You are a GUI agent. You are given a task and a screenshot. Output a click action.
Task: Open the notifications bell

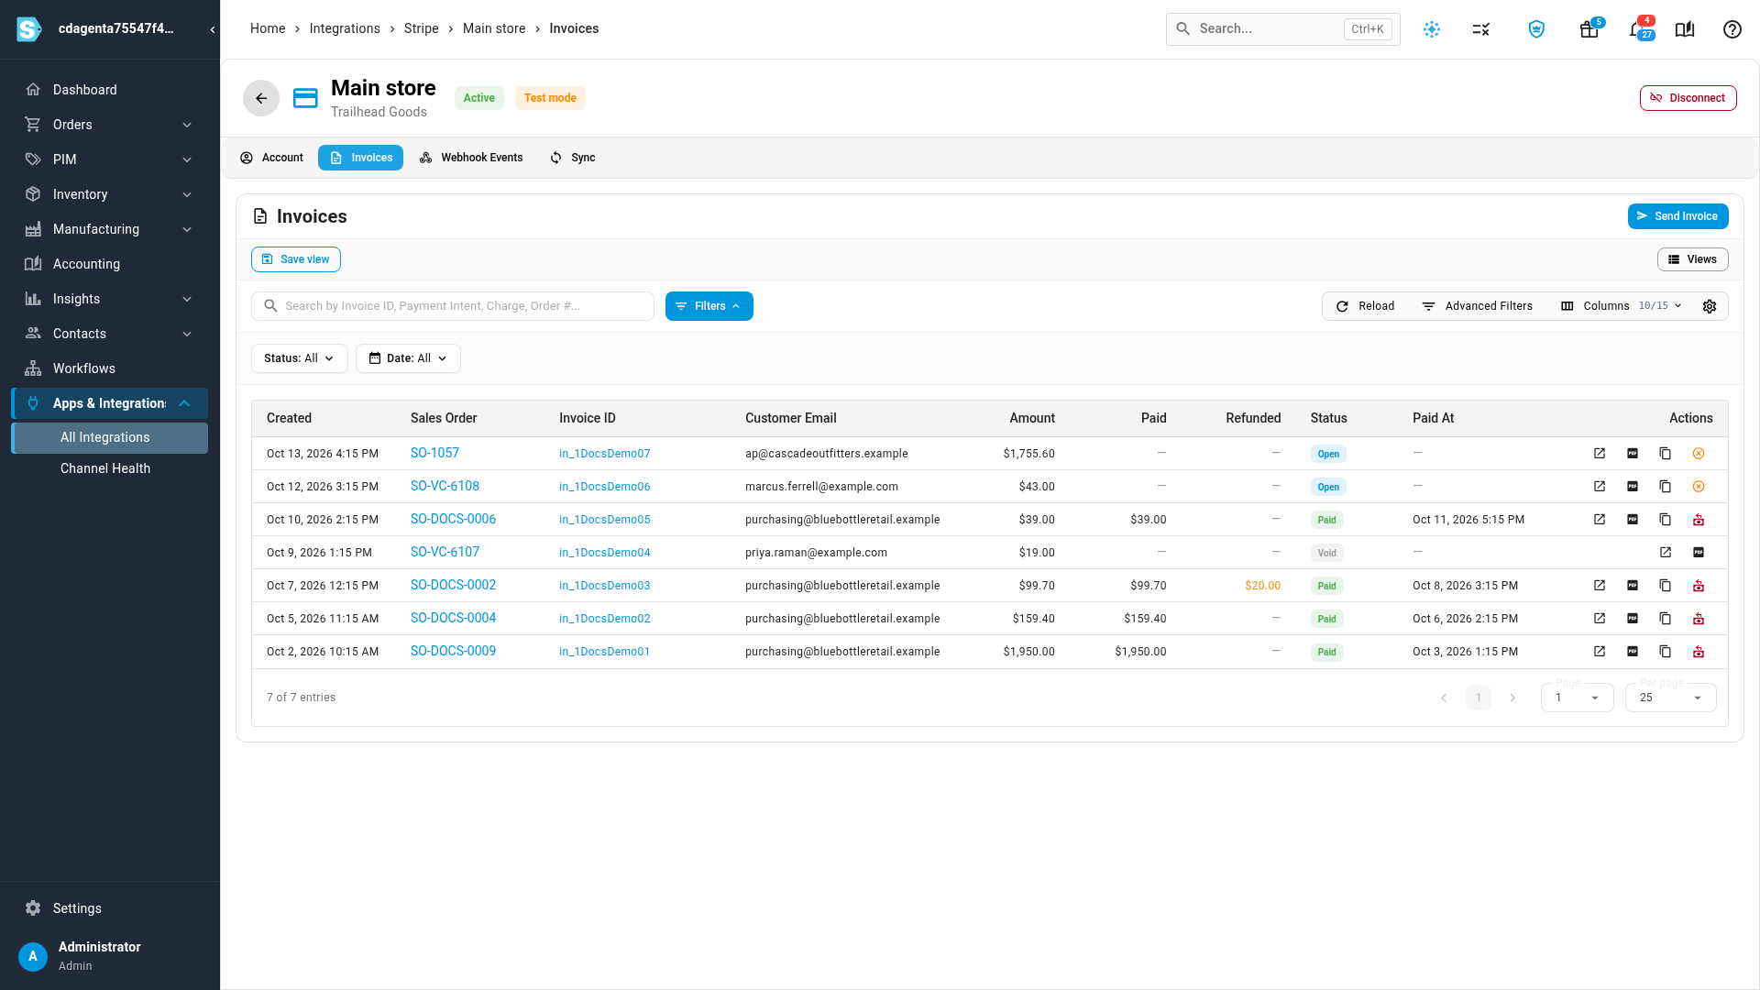click(1637, 29)
